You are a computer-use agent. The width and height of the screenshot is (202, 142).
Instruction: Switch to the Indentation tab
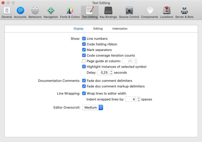tap(120, 29)
